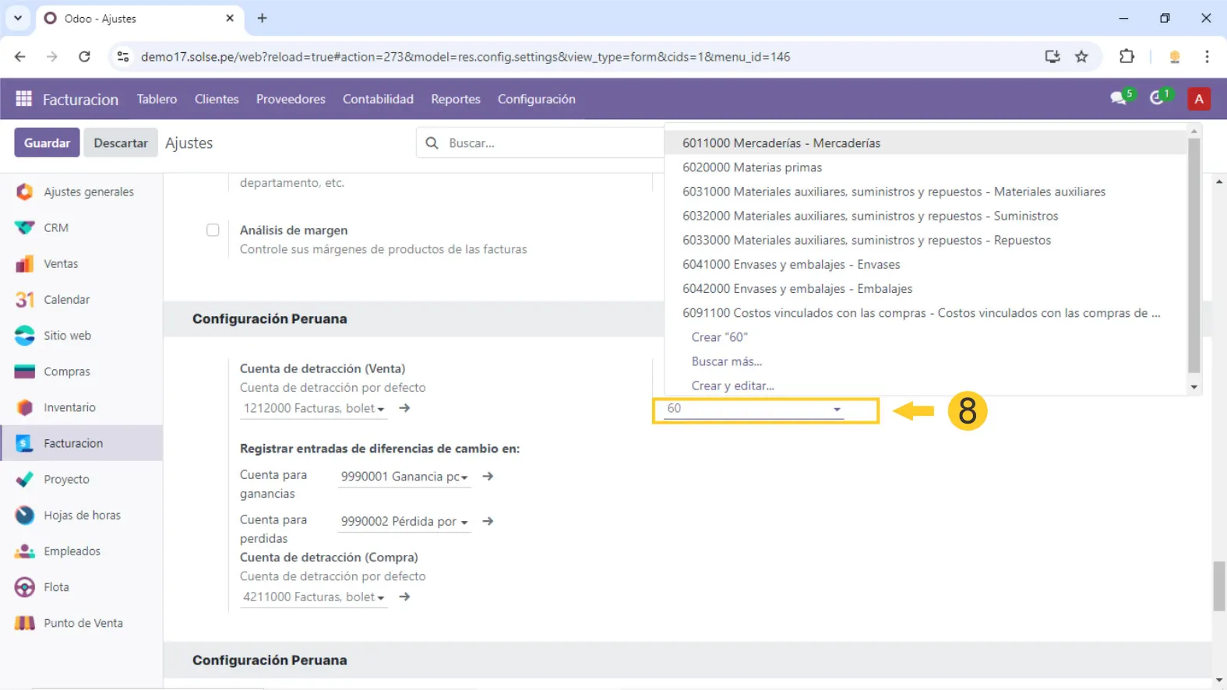1227x690 pixels.
Task: Click the CRM sidebar icon
Action: [25, 227]
